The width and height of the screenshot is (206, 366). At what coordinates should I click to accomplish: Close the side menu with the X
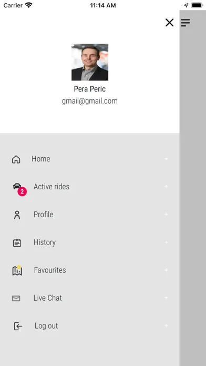click(x=170, y=23)
